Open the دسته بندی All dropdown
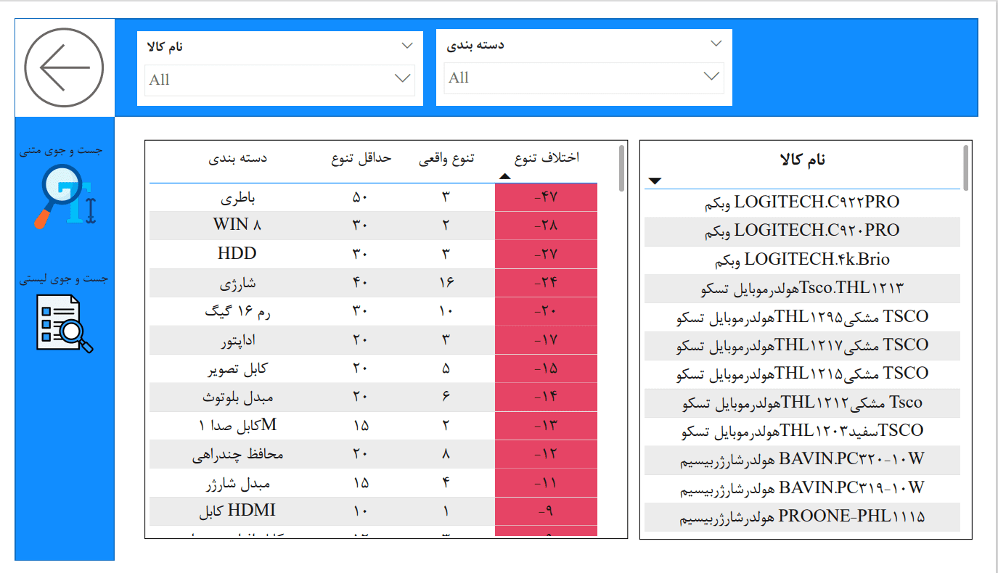Image resolution: width=998 pixels, height=573 pixels. 584,78
